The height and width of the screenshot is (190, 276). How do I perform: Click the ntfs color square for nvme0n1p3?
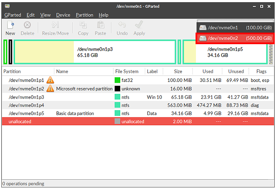click(117, 97)
